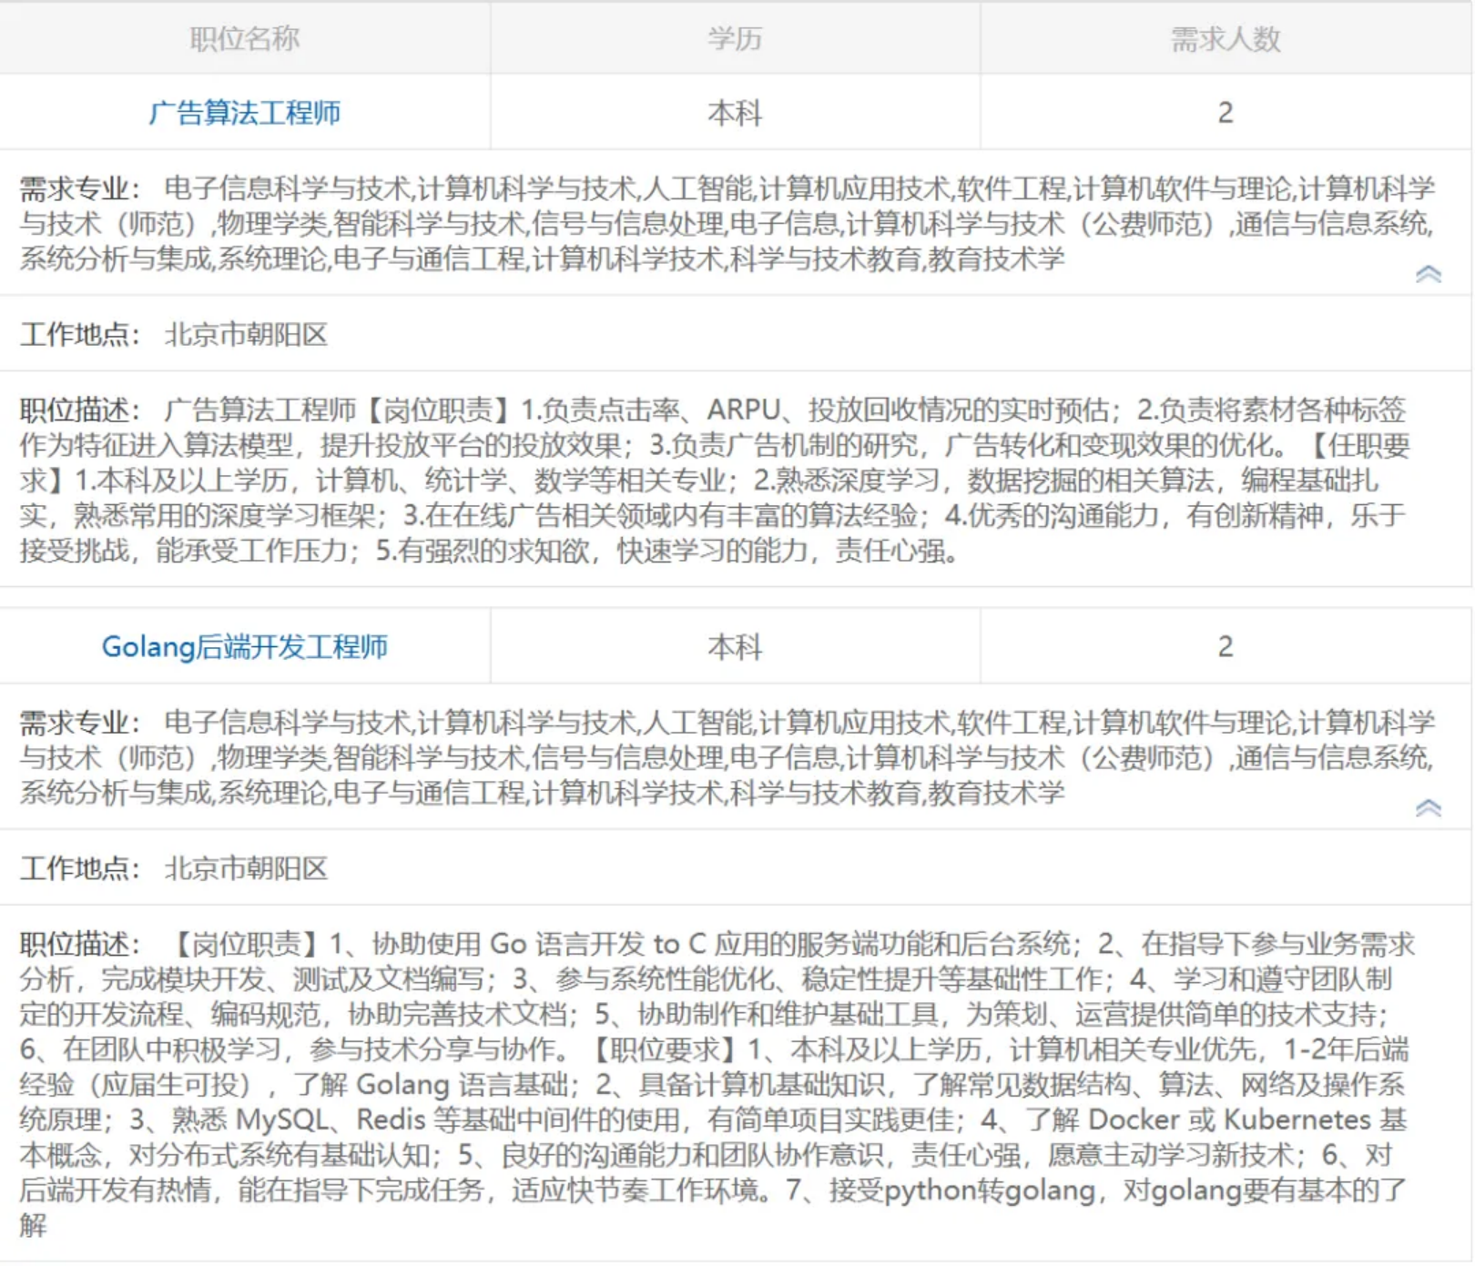
Task: Click the 需求人数 column header
Action: 1225,39
